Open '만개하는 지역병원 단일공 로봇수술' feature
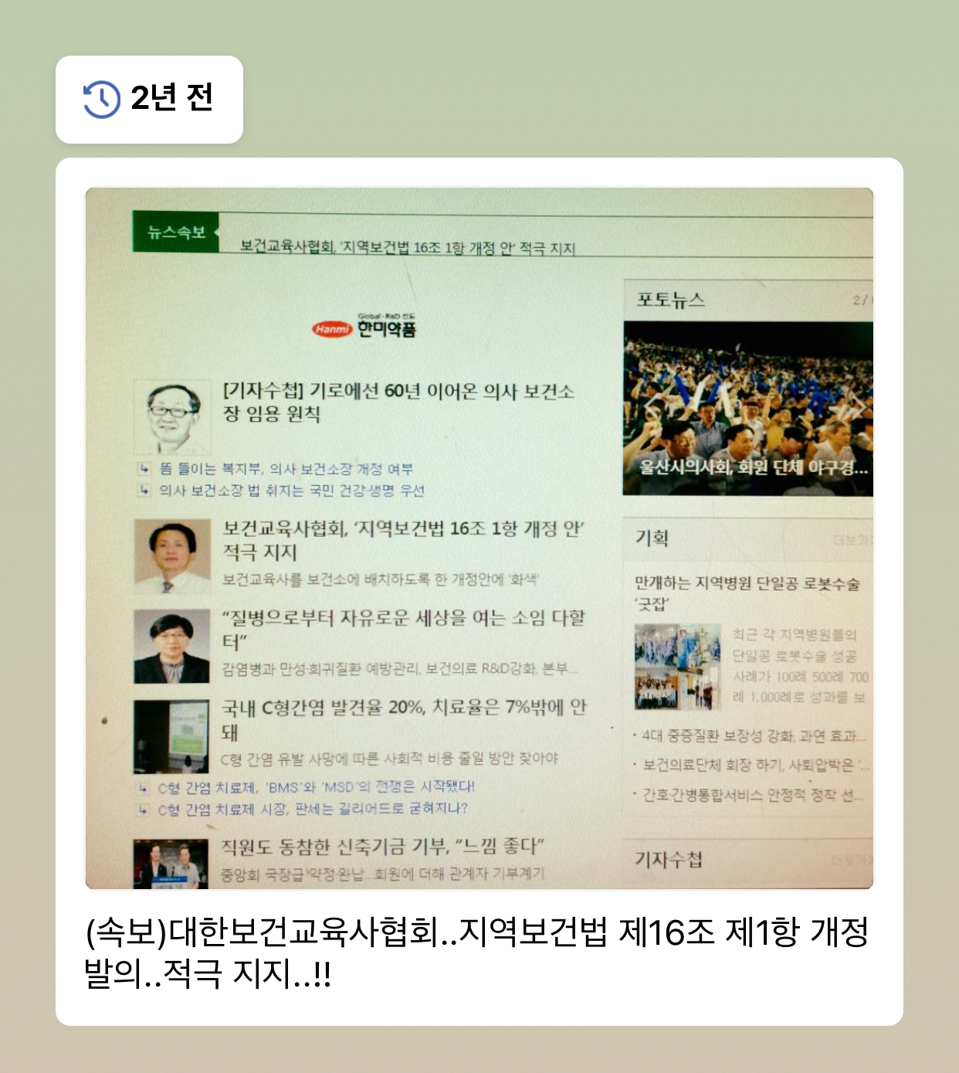Screen dimensions: 959x1073 click(x=747, y=593)
